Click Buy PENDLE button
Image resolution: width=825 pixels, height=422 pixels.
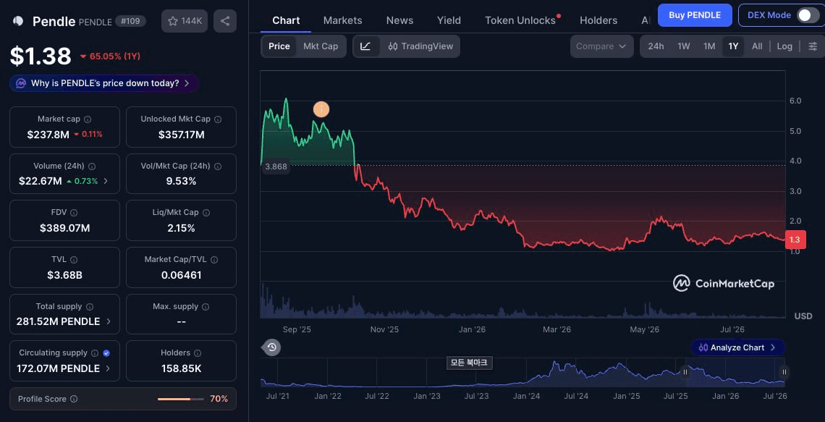(695, 15)
